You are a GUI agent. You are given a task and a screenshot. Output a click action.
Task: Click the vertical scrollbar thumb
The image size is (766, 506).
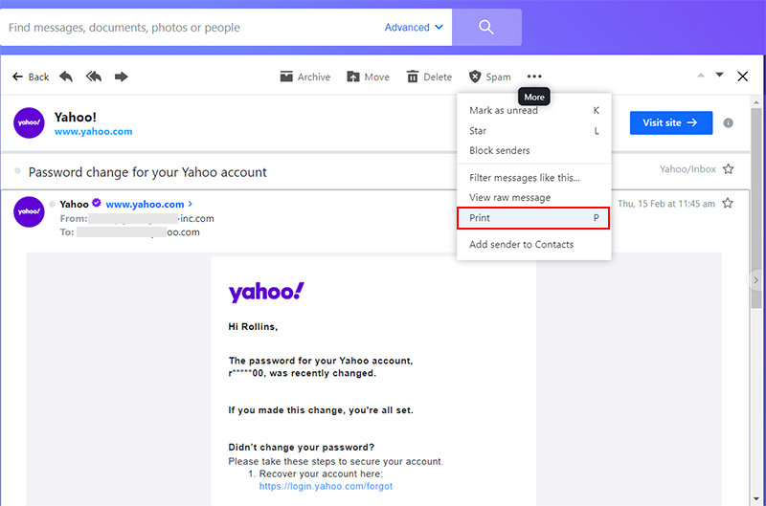tap(756, 208)
